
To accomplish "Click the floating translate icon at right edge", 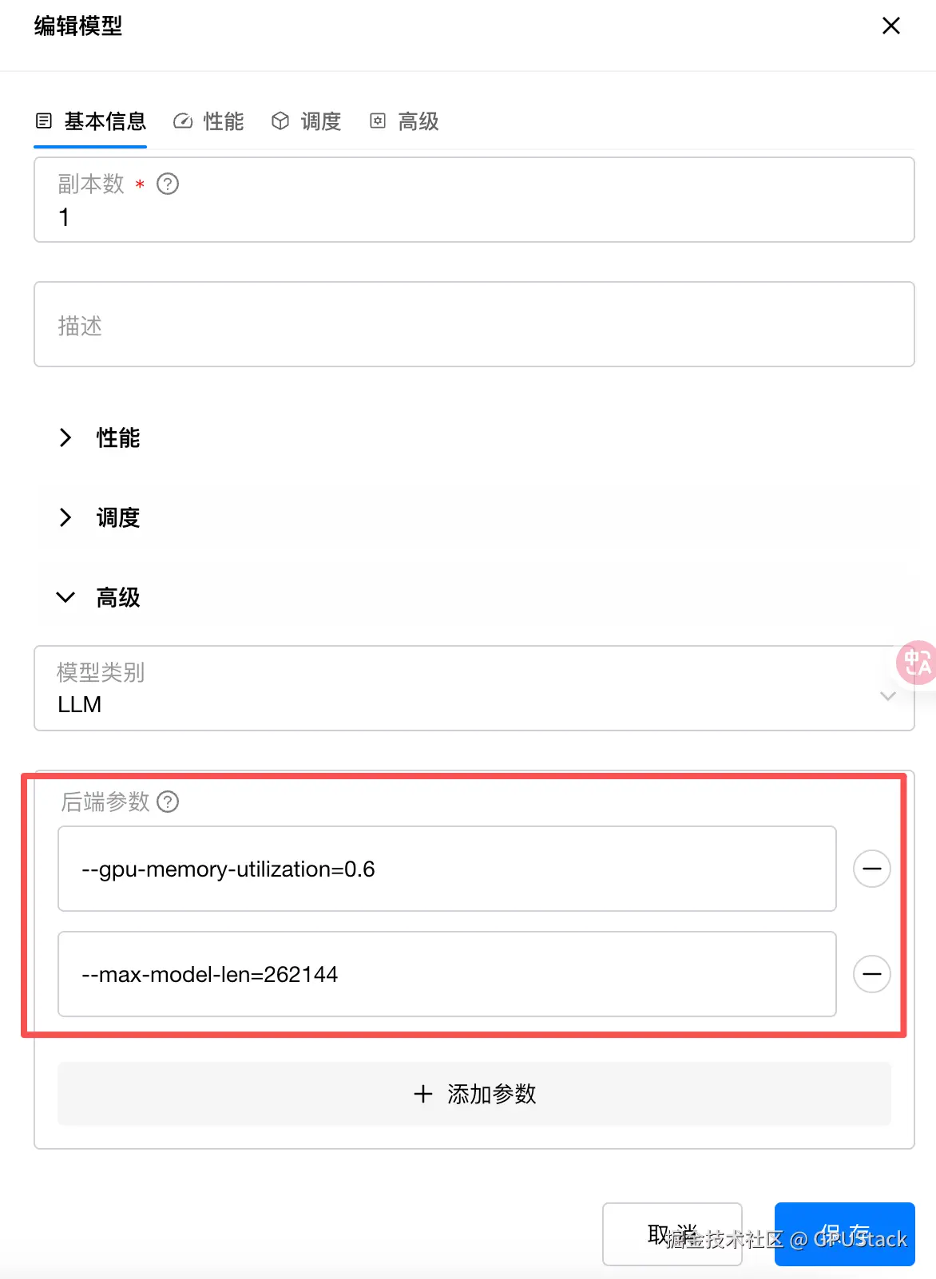I will click(x=917, y=663).
